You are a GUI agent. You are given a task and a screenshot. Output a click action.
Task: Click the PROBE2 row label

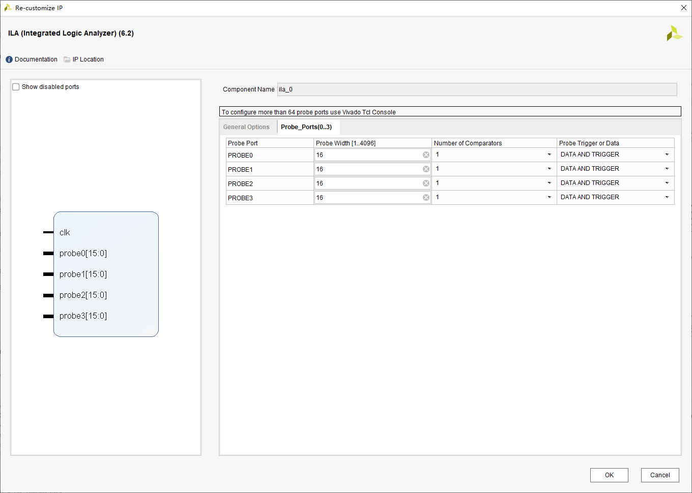click(240, 184)
